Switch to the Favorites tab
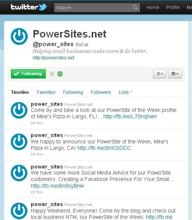Image resolution: width=192 pixels, height=220 pixels. 46,92
